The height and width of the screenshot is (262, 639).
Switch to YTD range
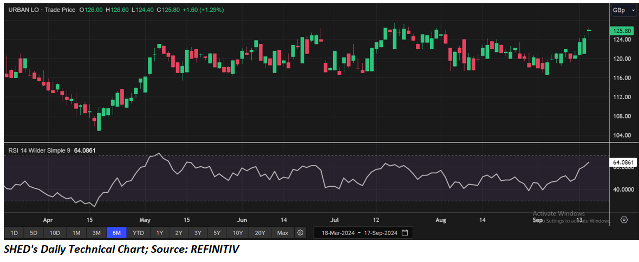click(x=139, y=233)
